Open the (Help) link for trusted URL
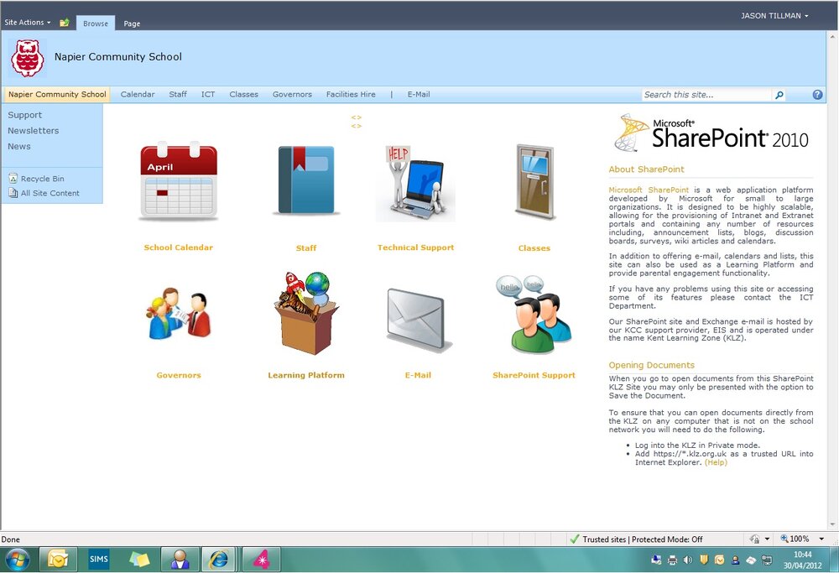The image size is (839, 573). click(x=716, y=462)
